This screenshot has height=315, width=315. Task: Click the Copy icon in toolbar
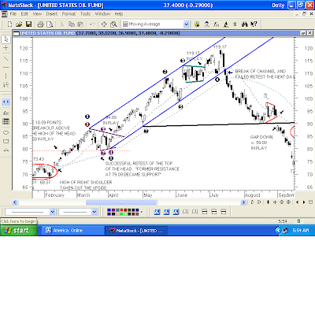click(x=72, y=24)
